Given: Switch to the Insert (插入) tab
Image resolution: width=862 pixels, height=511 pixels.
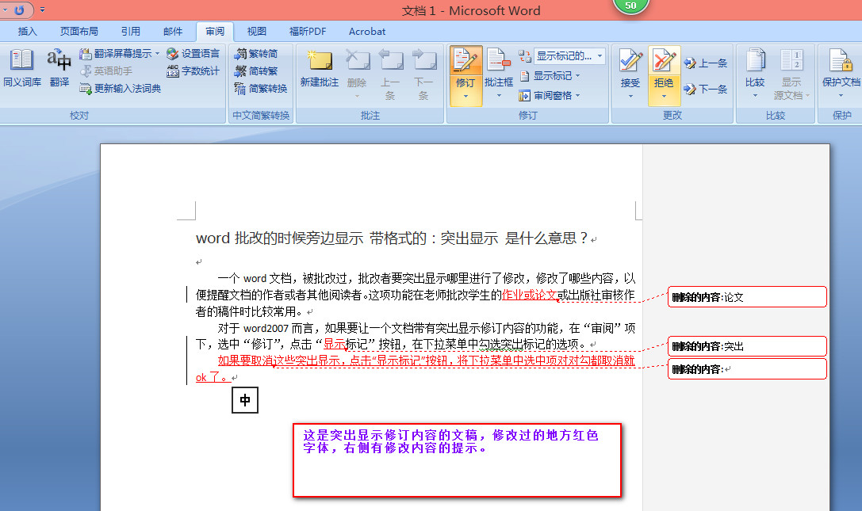Looking at the screenshot, I should tap(27, 32).
